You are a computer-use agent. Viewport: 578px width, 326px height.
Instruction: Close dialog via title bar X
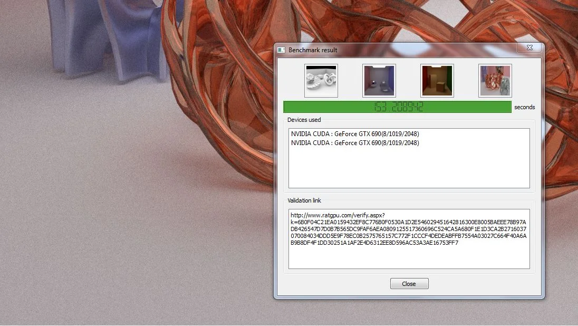(529, 47)
